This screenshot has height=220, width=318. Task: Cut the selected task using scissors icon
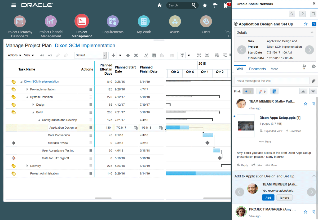(146, 55)
